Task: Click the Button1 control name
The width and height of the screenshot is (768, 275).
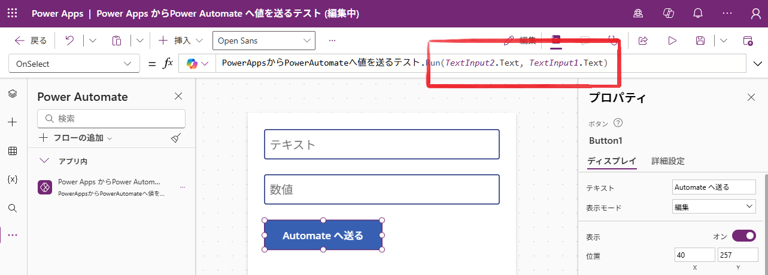Action: 606,141
